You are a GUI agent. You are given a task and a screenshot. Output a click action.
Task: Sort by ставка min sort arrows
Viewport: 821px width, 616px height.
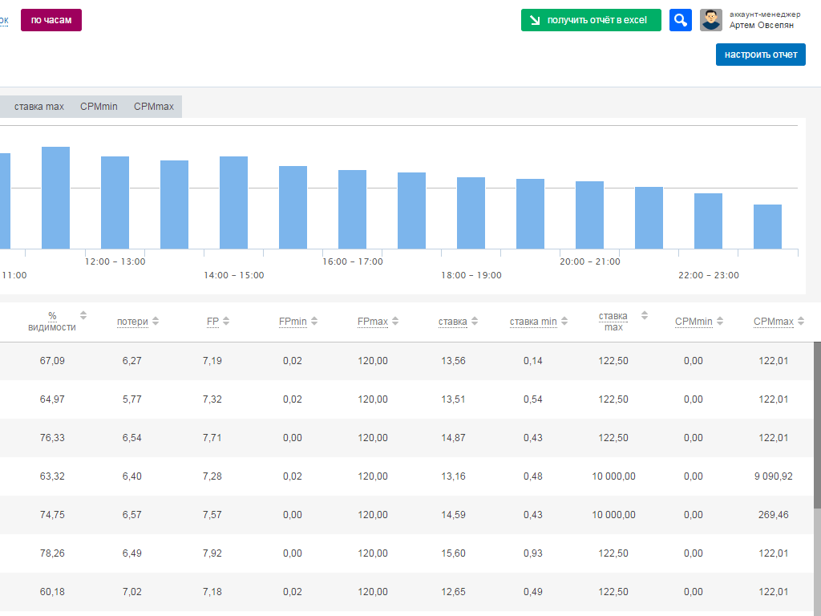coord(564,321)
